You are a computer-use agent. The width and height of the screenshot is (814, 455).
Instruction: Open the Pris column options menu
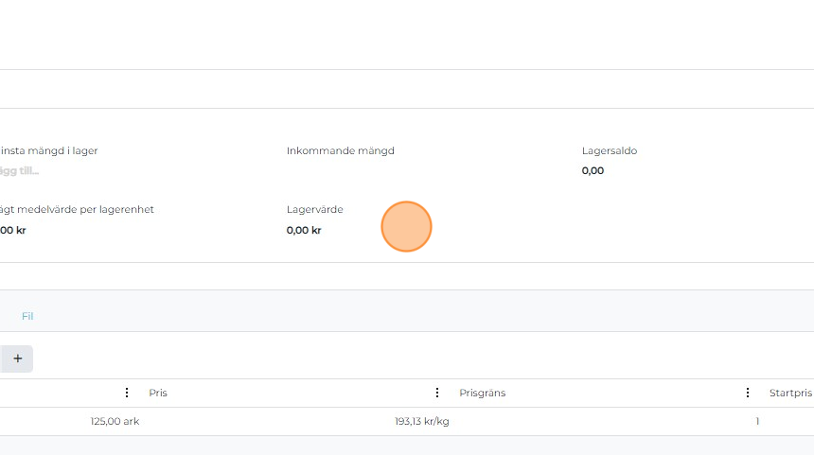pos(437,393)
